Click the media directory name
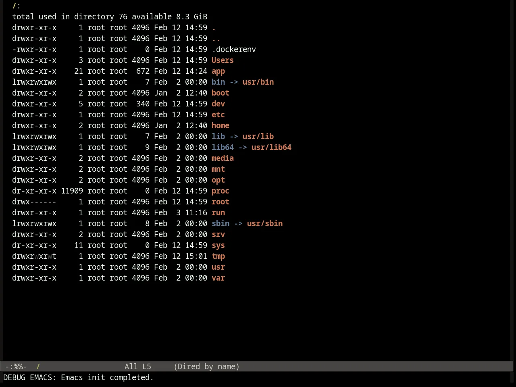The height and width of the screenshot is (387, 516). point(223,158)
